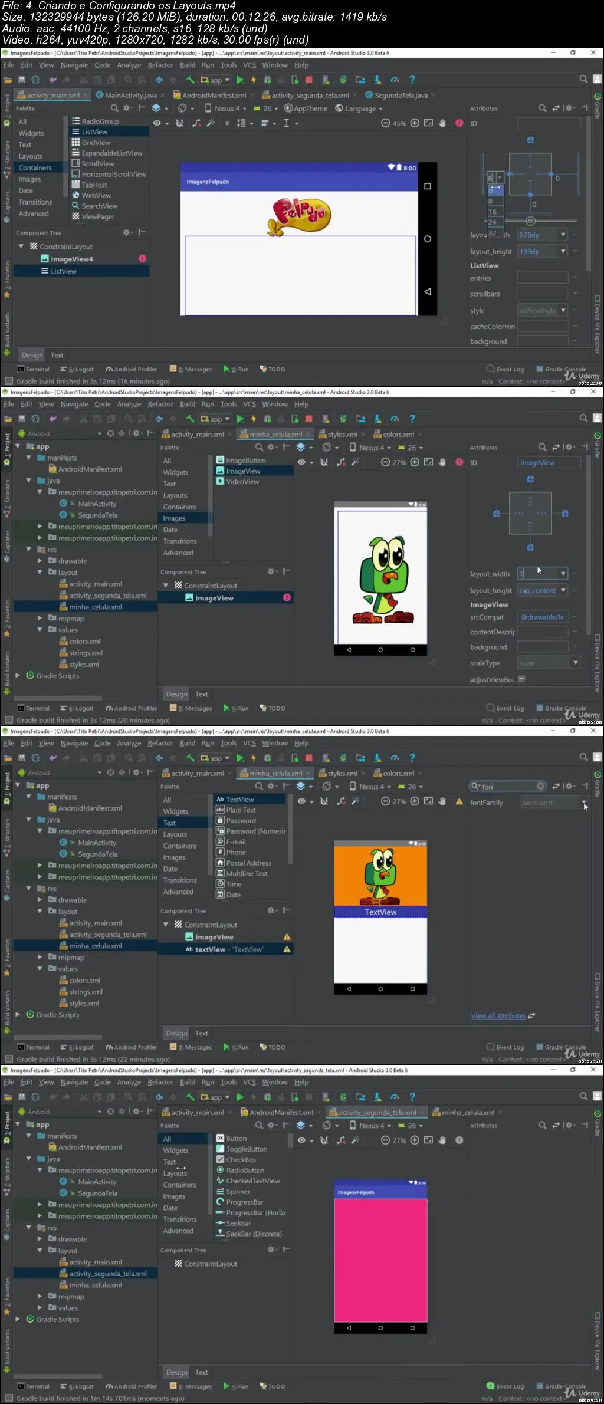Click the ID field containing imageView
The width and height of the screenshot is (604, 1404).
point(549,463)
